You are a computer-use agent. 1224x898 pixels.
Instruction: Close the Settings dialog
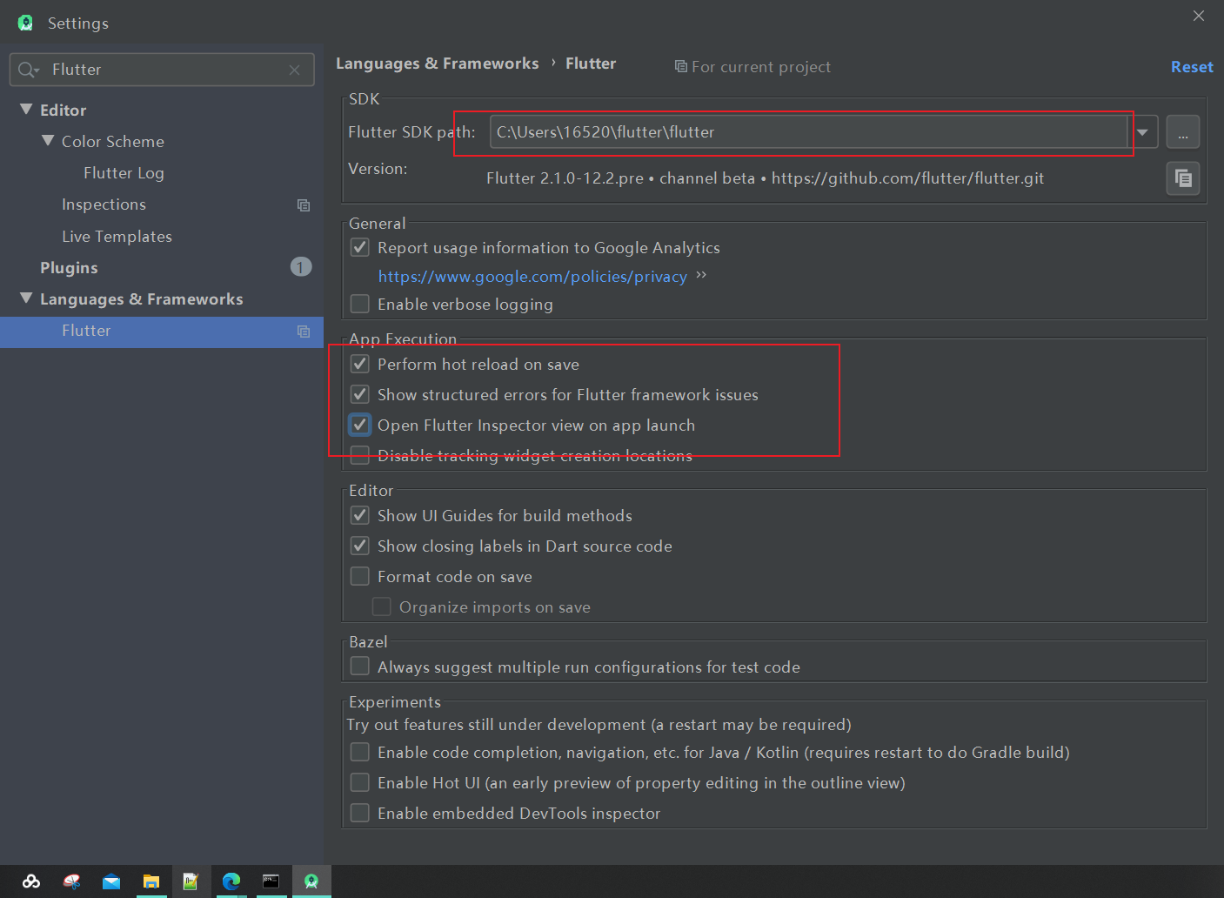(1199, 16)
